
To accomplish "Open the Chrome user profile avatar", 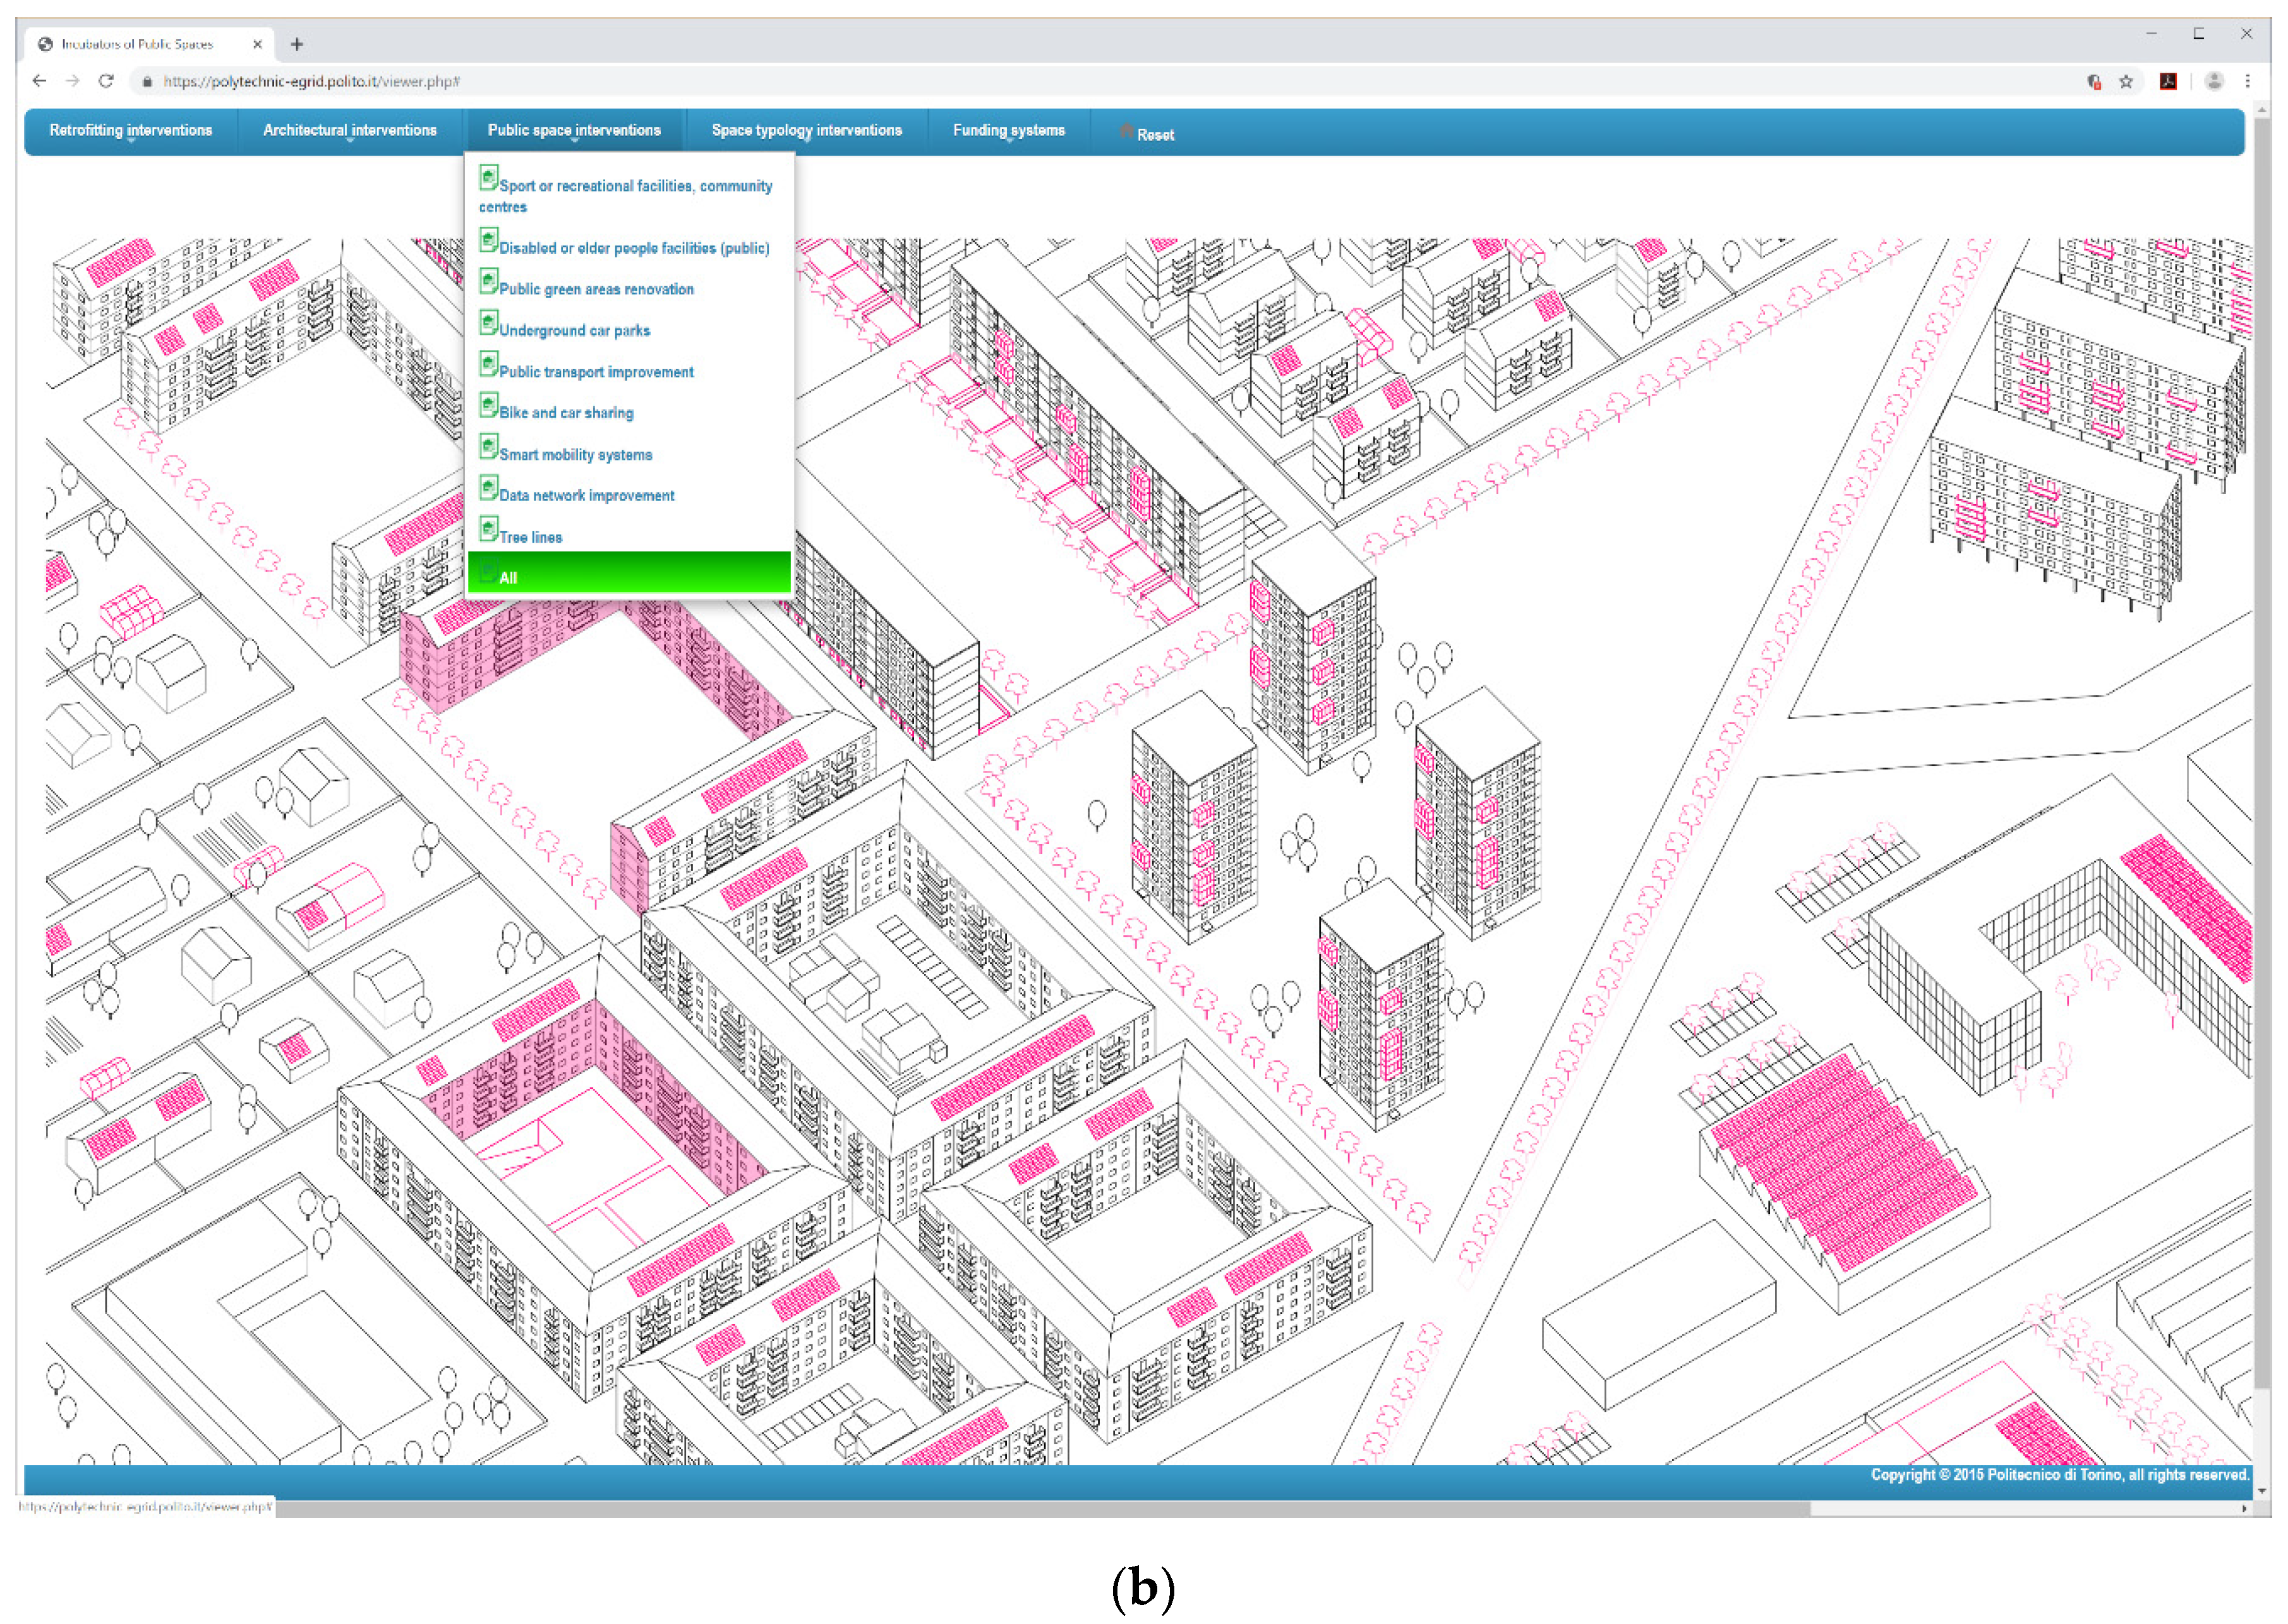I will 2214,82.
